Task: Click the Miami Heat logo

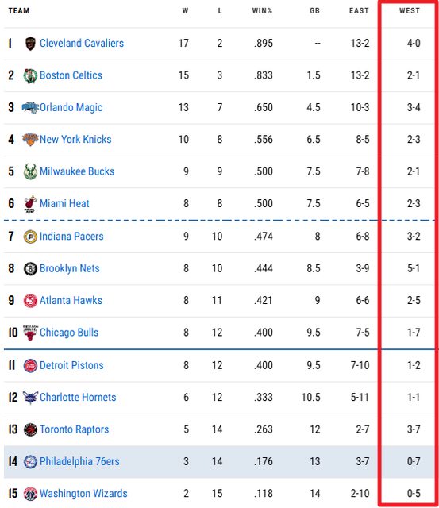Action: (30, 204)
